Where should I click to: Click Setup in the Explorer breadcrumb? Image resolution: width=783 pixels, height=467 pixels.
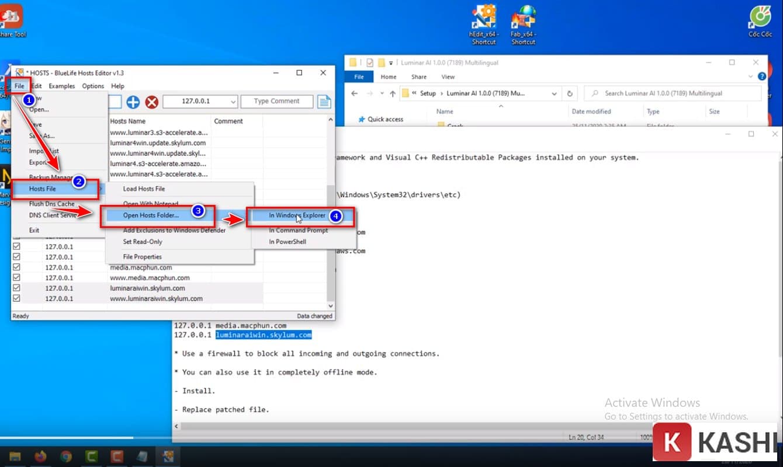pyautogui.click(x=428, y=93)
